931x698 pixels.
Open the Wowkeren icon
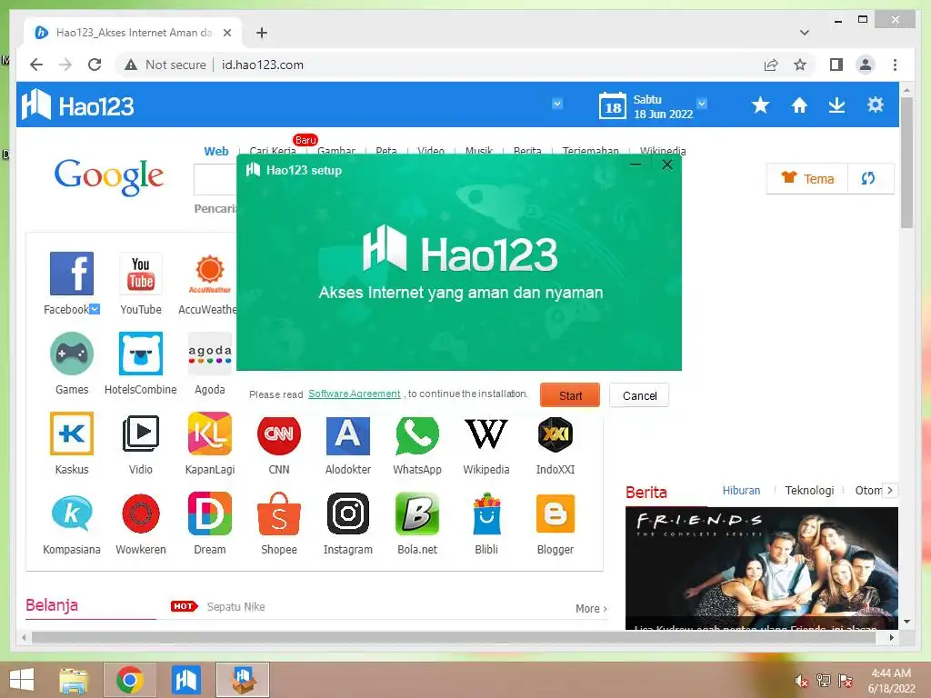pyautogui.click(x=141, y=514)
